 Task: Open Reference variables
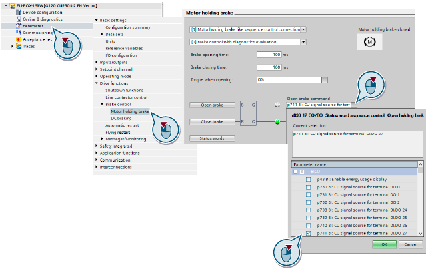[124, 49]
